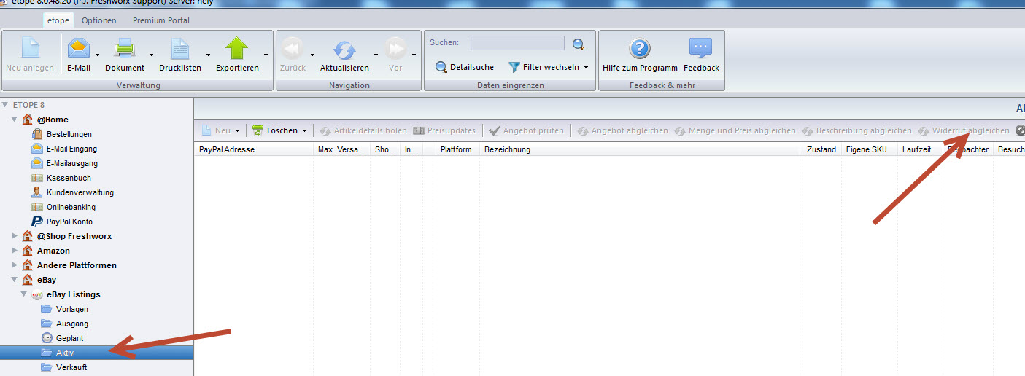Go forward with the Vor icon
Viewport: 1025px width, 376px height.
click(395, 49)
